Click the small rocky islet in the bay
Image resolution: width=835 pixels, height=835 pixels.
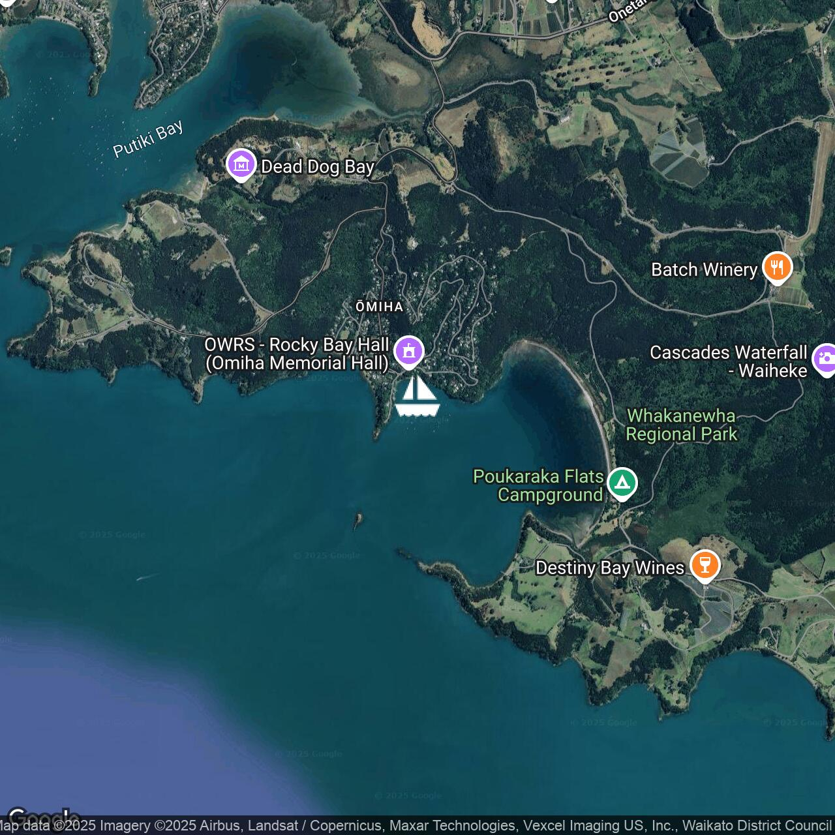point(357,520)
